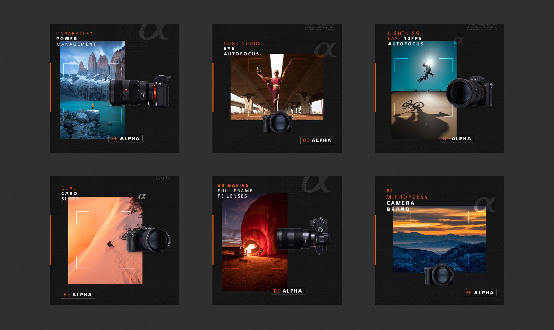Select the camera on Power Management card

(140, 91)
